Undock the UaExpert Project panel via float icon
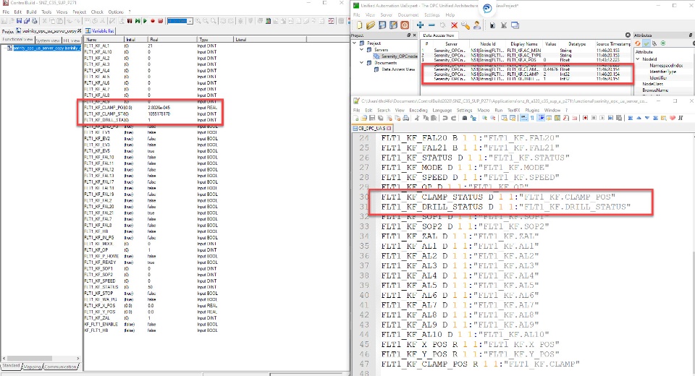 coord(409,35)
